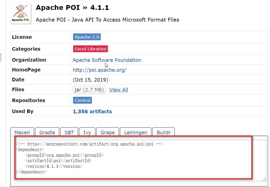Viewport: 270px width, 187px height.
Task: Open the Apache 2.0 license badge
Action: point(87,37)
